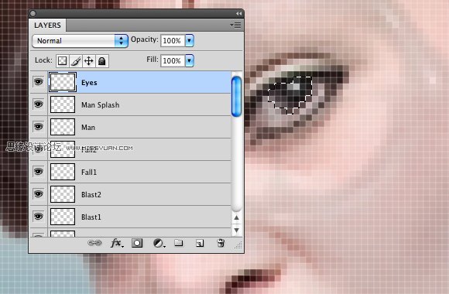Open the Opacity slider dropdown arrow
The width and height of the screenshot is (449, 294).
(190, 40)
